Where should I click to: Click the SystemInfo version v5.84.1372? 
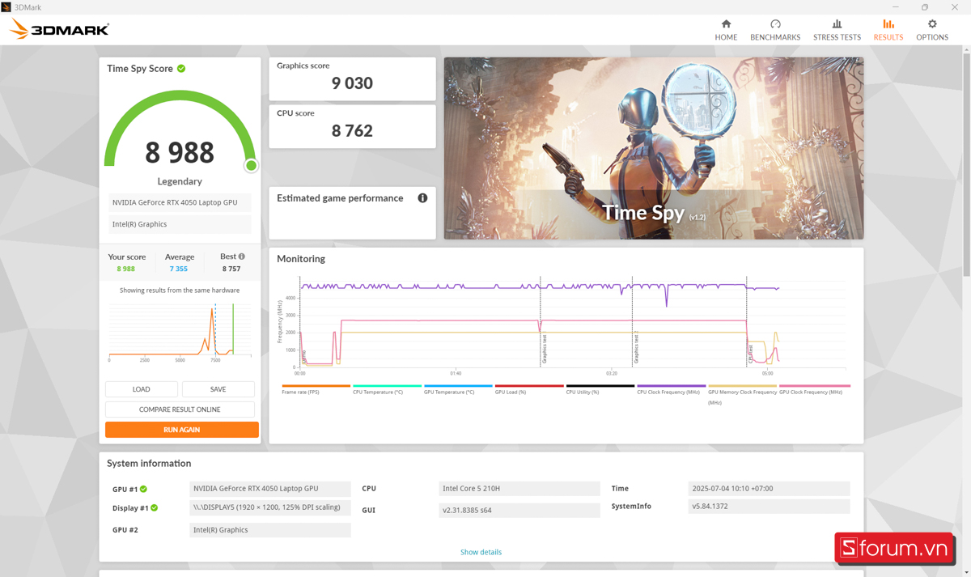[769, 507]
